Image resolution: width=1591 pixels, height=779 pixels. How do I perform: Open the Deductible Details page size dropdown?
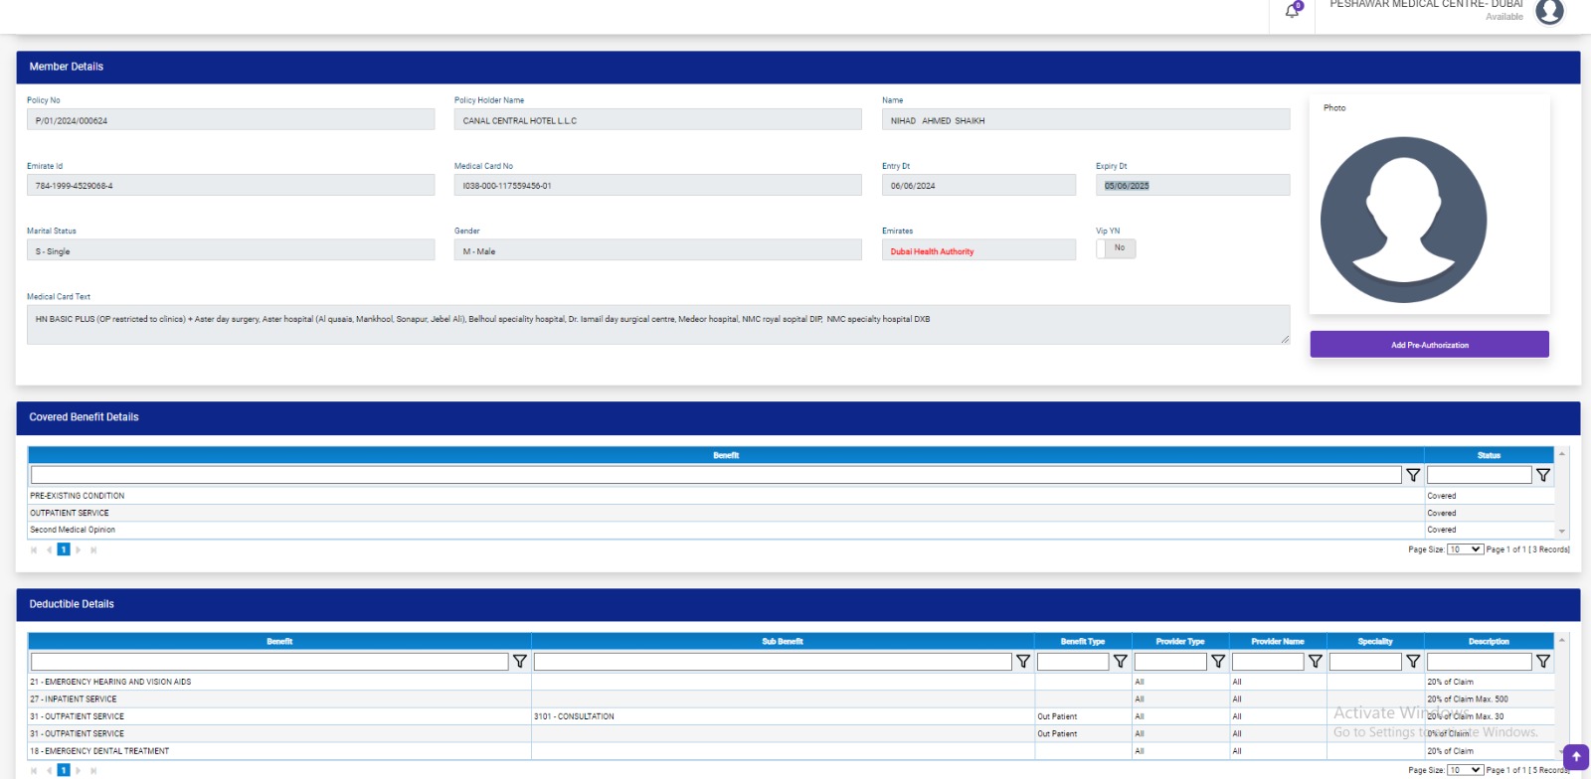1465,770
